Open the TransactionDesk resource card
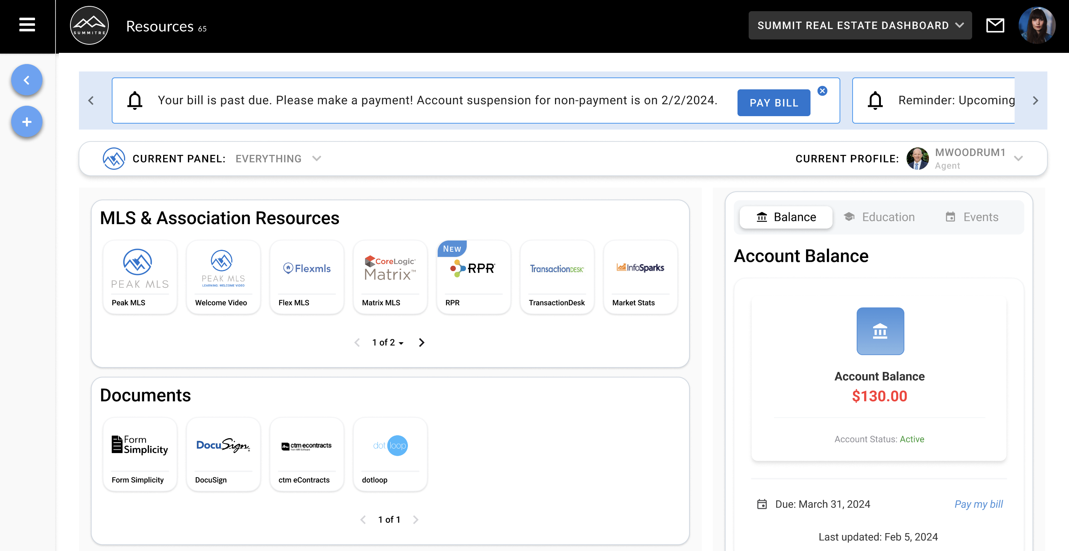This screenshot has width=1069, height=551. tap(557, 277)
